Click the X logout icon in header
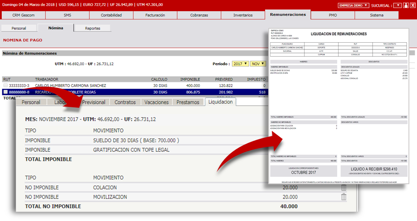Viewport: 417px width, 221px height. (412, 5)
